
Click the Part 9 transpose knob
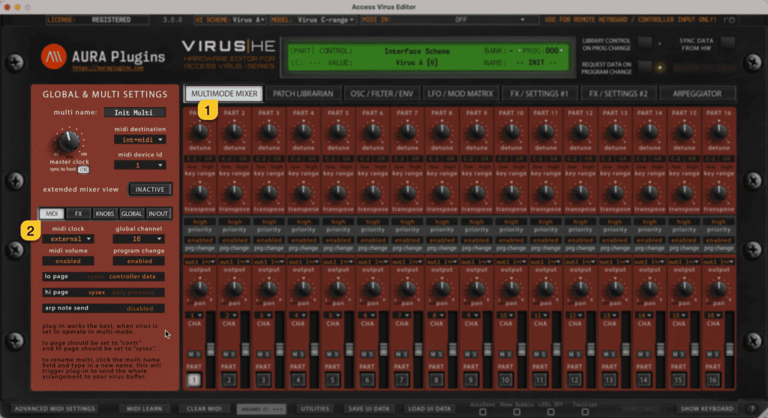click(x=476, y=193)
